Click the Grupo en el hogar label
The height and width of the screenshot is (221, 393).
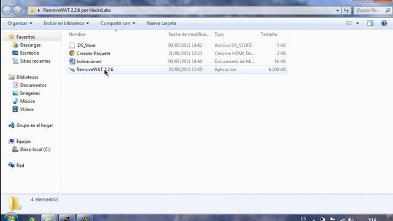34,125
